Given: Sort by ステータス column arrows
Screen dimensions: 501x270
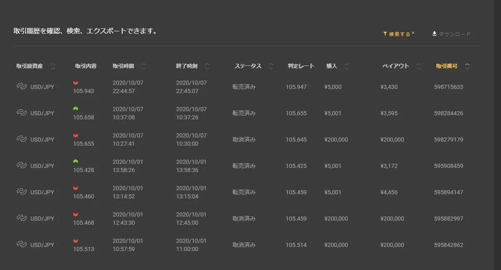Looking at the screenshot, I should 271,66.
